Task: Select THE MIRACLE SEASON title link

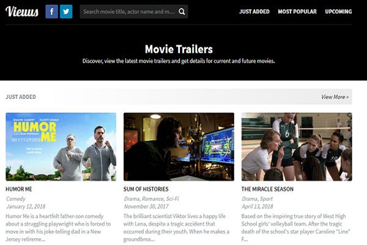Action: pyautogui.click(x=267, y=189)
